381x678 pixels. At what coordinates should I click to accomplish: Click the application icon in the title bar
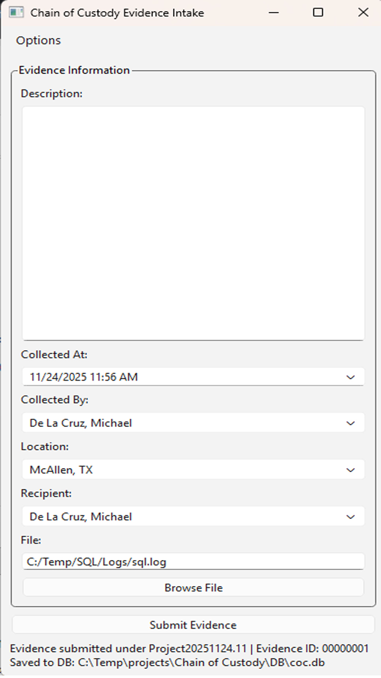point(16,13)
